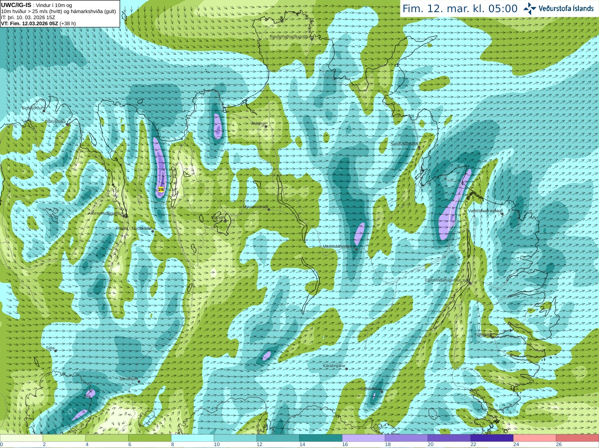Click the Sandbúðir station label
Screen dimensions: 599x448
click(128, 379)
